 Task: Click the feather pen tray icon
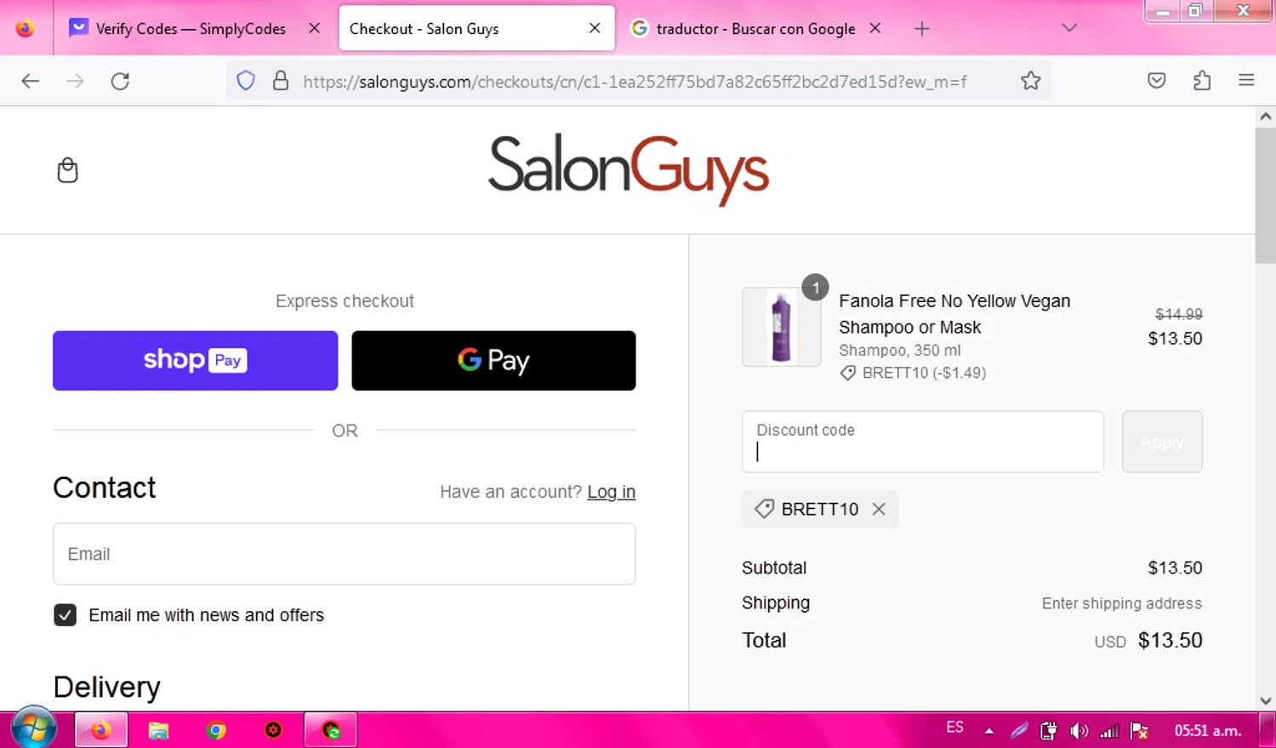(1019, 730)
